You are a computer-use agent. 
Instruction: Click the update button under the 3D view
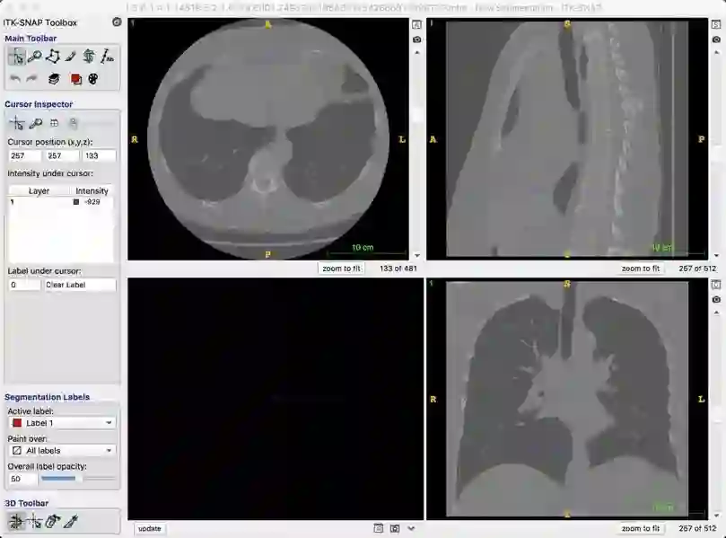point(150,528)
